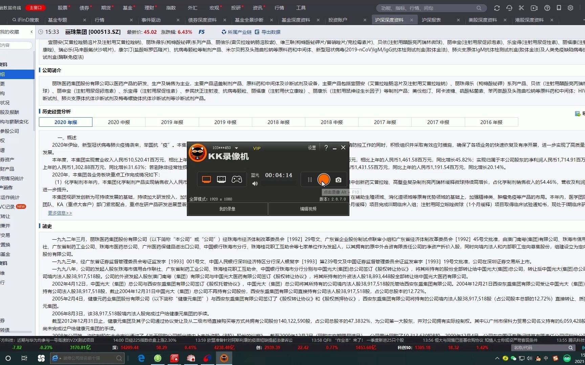Open the 宏观 menu
585x365 pixels.
coord(214,8)
